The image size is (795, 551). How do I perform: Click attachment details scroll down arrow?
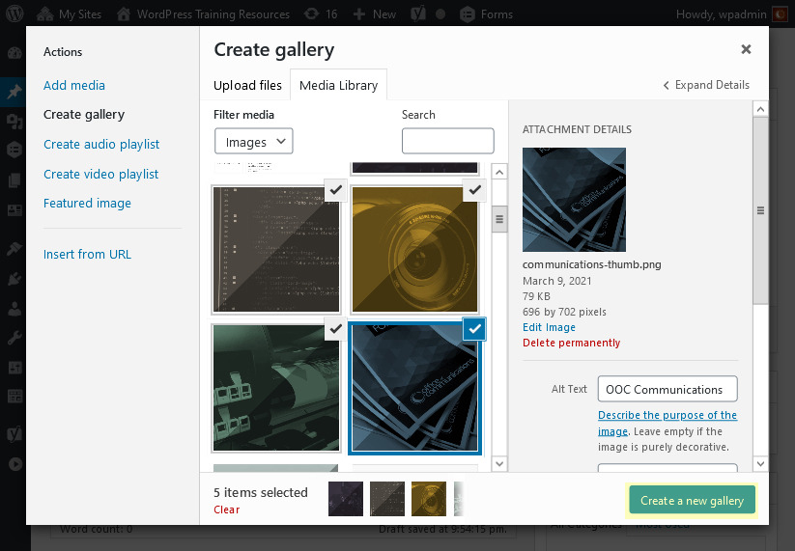coord(760,463)
